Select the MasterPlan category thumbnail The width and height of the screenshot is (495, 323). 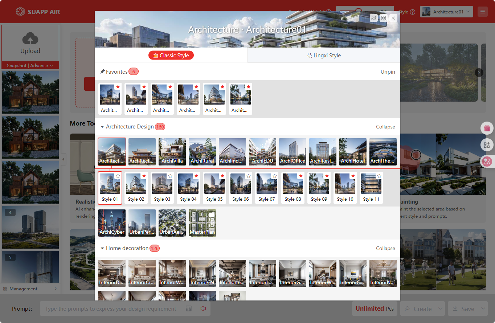[202, 223]
